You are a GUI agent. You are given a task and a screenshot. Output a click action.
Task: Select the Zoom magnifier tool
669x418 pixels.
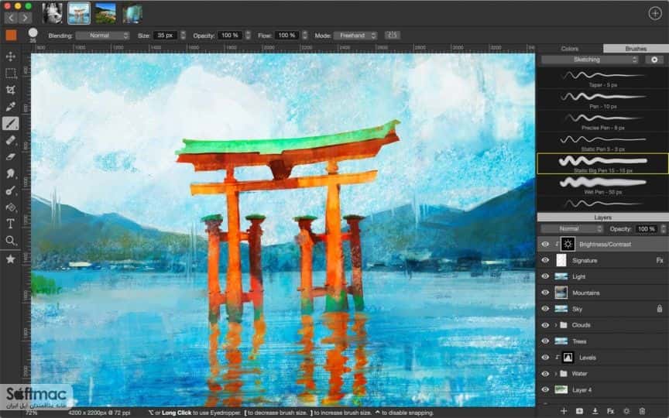pos(11,241)
